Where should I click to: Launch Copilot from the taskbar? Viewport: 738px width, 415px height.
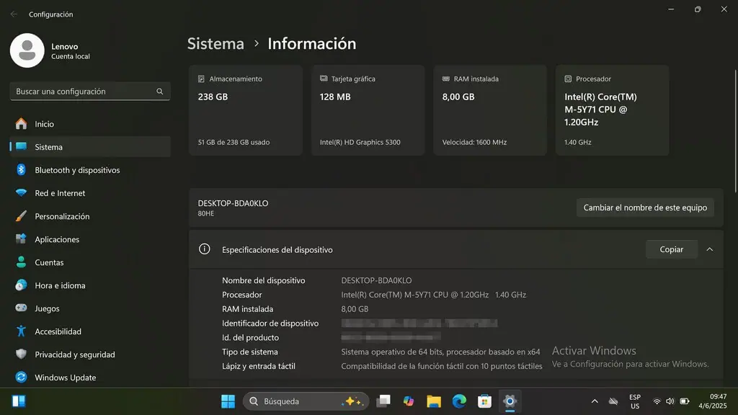[409, 401]
